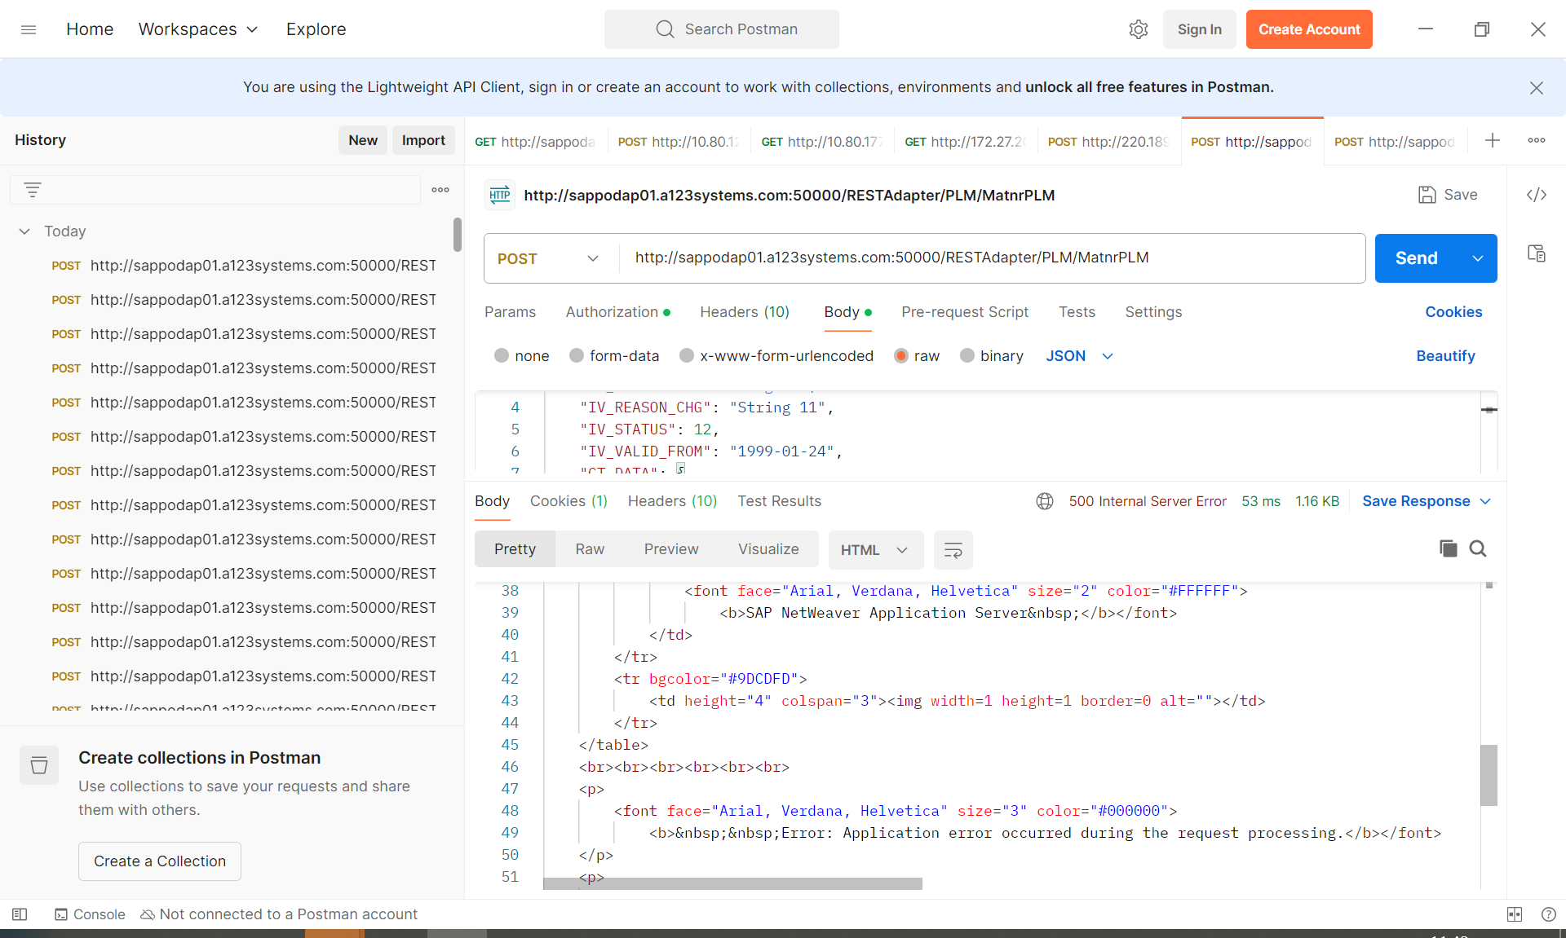Viewport: 1566px width, 938px height.
Task: Click the network globe icon near status
Action: click(x=1045, y=501)
